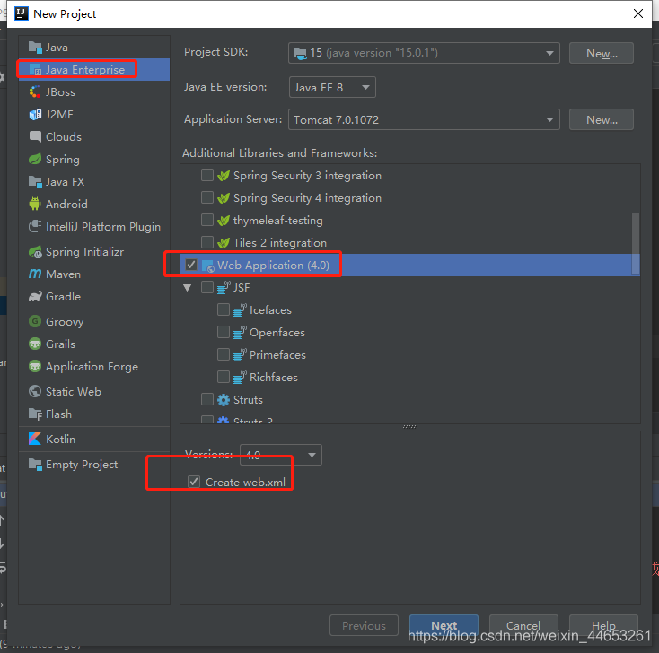Choose the Application Forge icon

[x=35, y=366]
